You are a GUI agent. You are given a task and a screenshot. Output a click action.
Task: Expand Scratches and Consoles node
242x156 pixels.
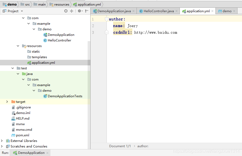pos(2,146)
